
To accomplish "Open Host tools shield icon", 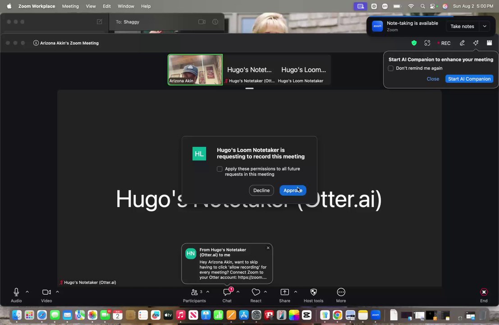I will point(313,292).
